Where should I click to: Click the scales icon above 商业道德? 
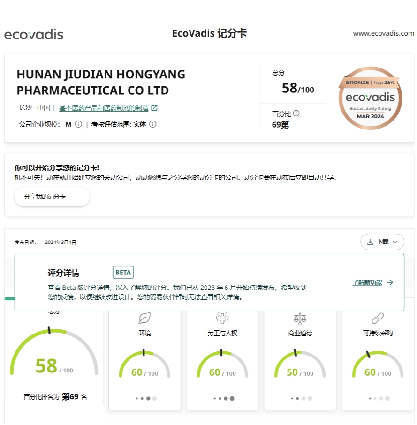tap(300, 318)
